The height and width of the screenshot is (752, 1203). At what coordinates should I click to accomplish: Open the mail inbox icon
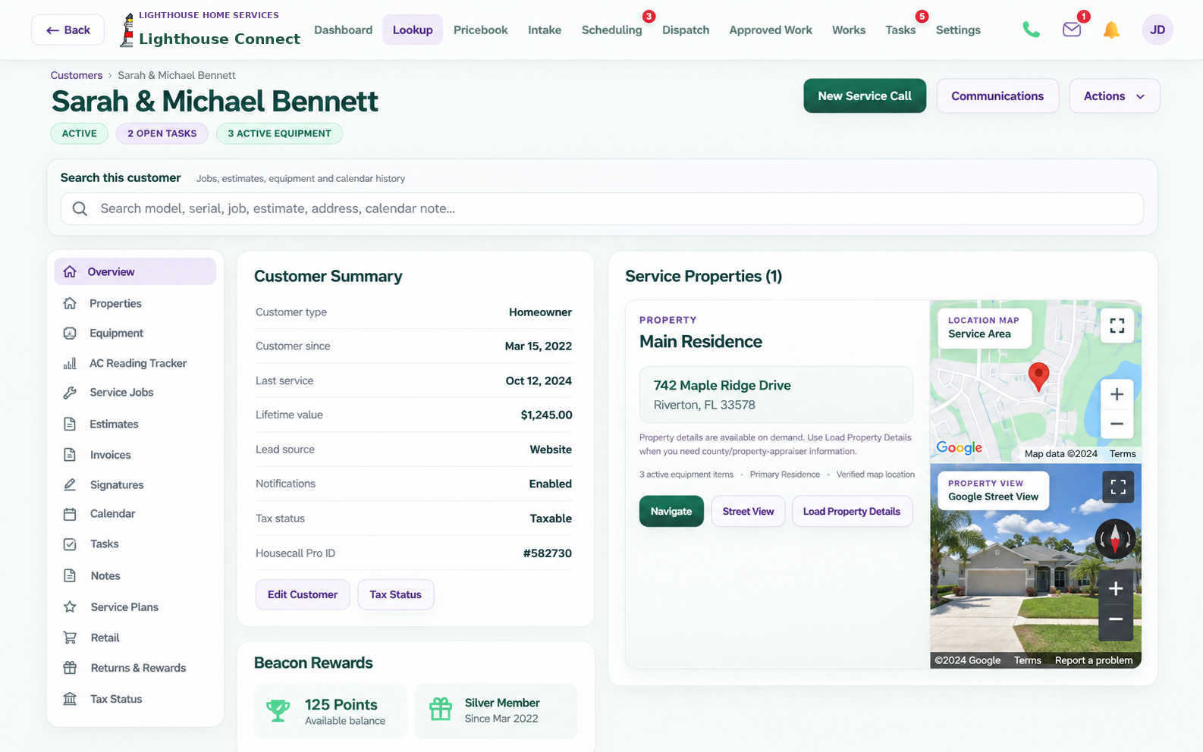pos(1072,30)
